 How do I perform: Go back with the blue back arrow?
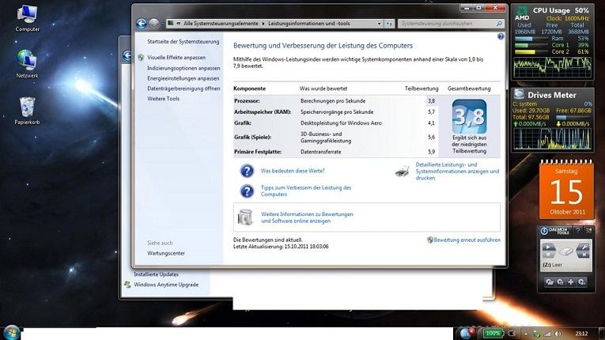click(142, 24)
